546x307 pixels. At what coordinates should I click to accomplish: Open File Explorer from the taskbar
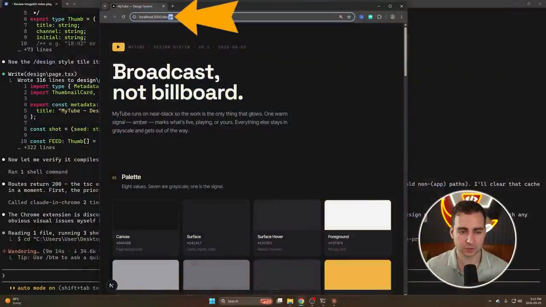tap(290, 301)
